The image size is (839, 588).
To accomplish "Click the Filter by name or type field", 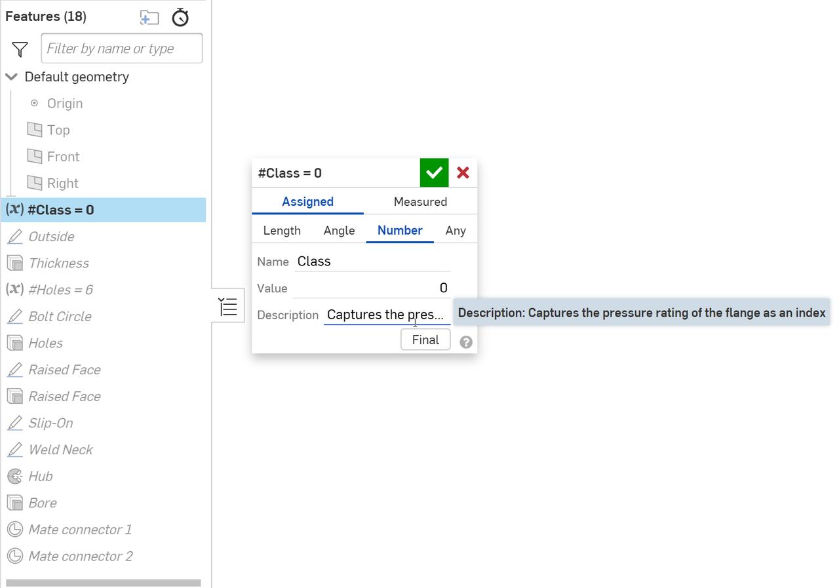I will (x=121, y=48).
